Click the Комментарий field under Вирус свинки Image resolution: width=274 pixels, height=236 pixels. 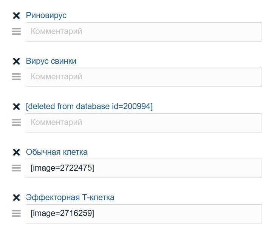click(144, 77)
